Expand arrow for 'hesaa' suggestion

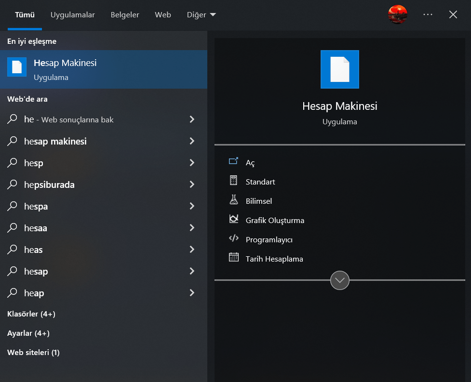pyautogui.click(x=192, y=228)
